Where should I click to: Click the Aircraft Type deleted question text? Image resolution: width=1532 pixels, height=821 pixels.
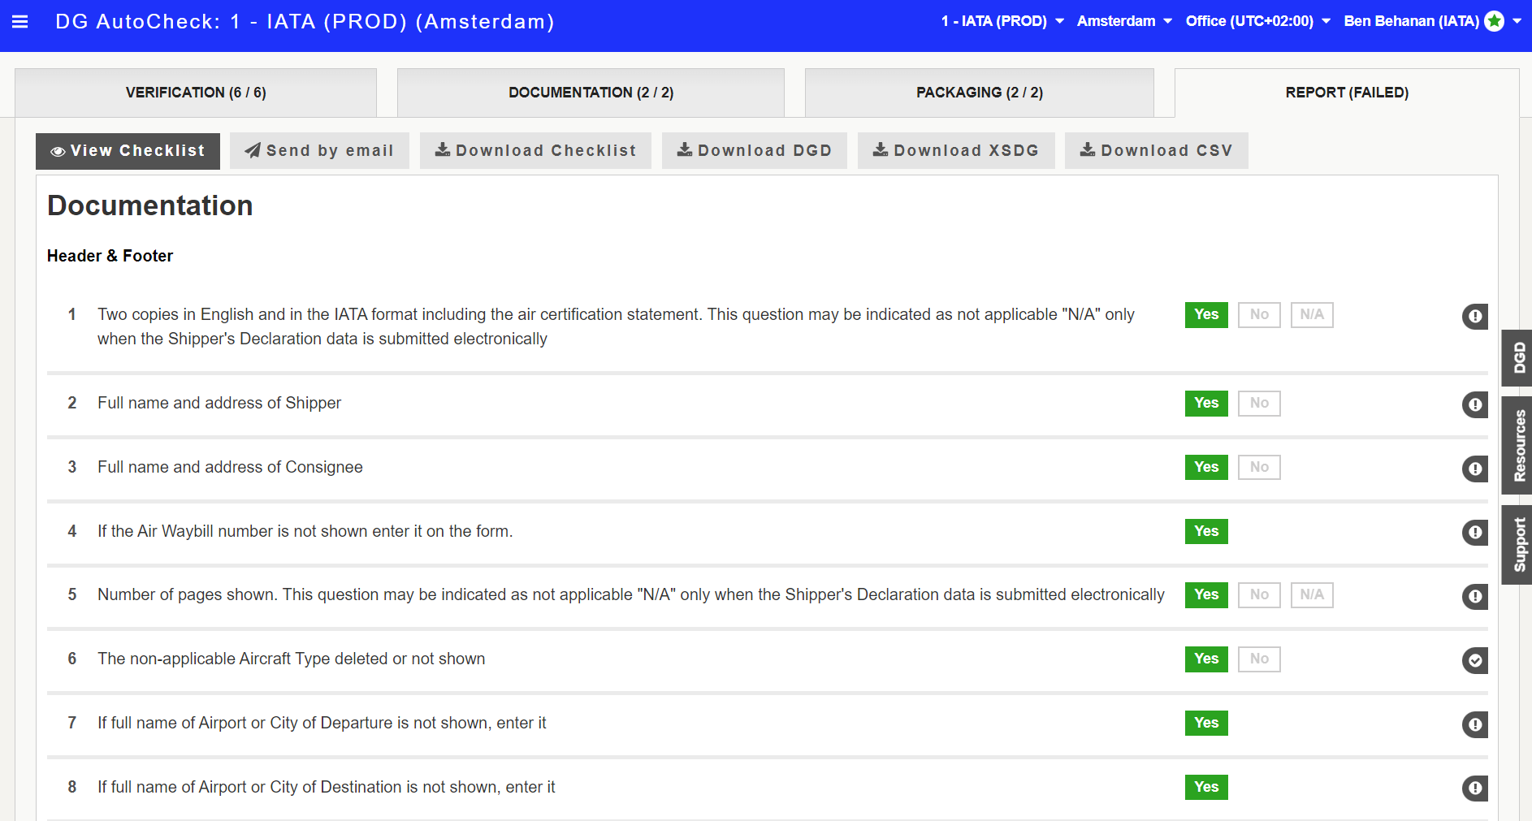click(x=292, y=659)
